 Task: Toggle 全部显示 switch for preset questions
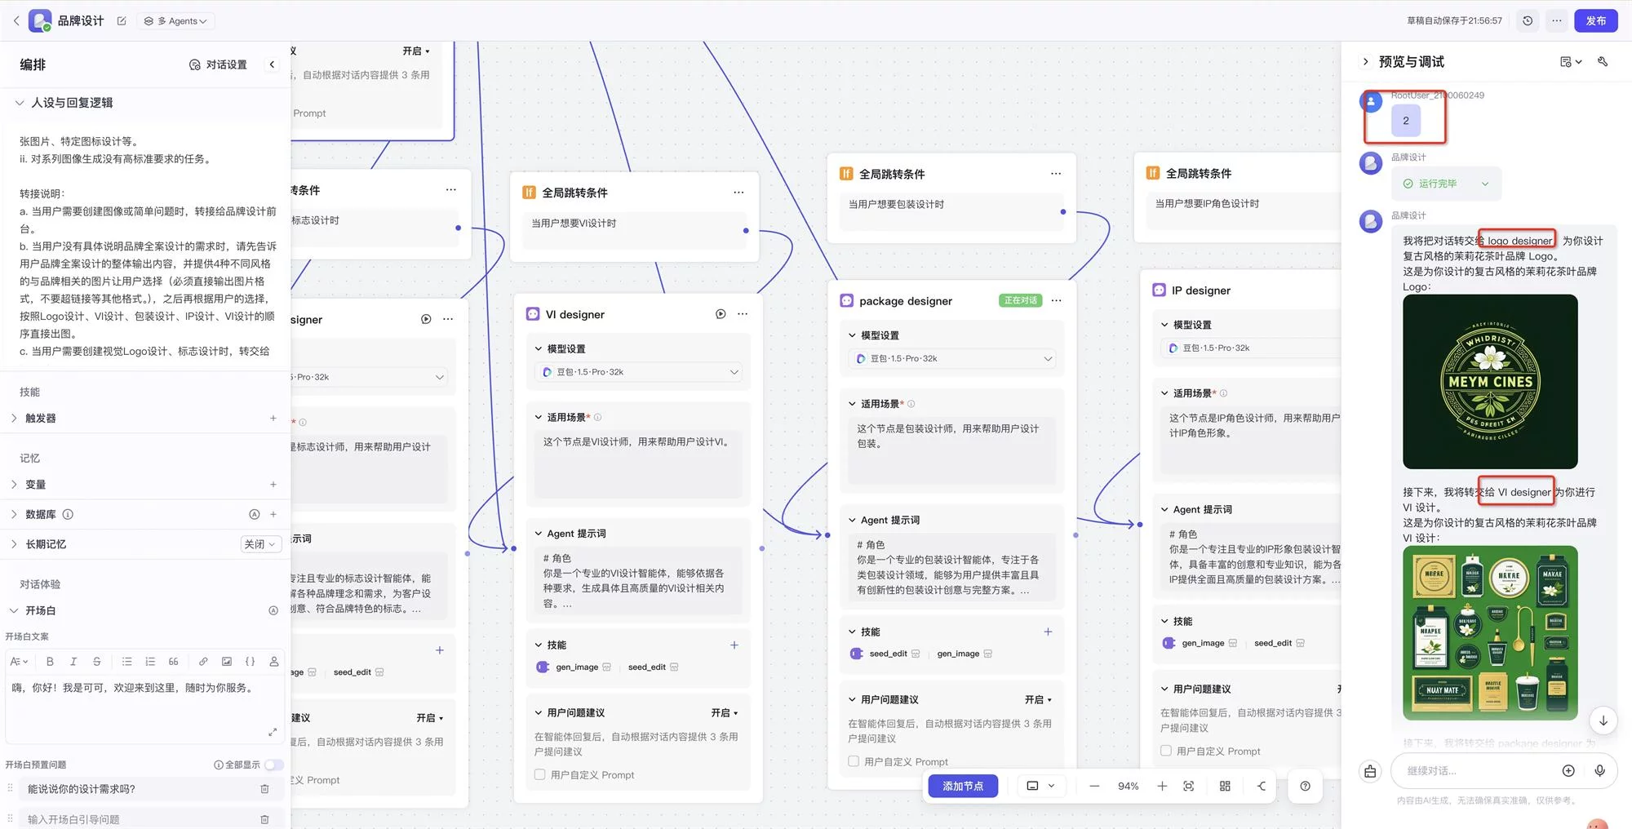pos(274,765)
